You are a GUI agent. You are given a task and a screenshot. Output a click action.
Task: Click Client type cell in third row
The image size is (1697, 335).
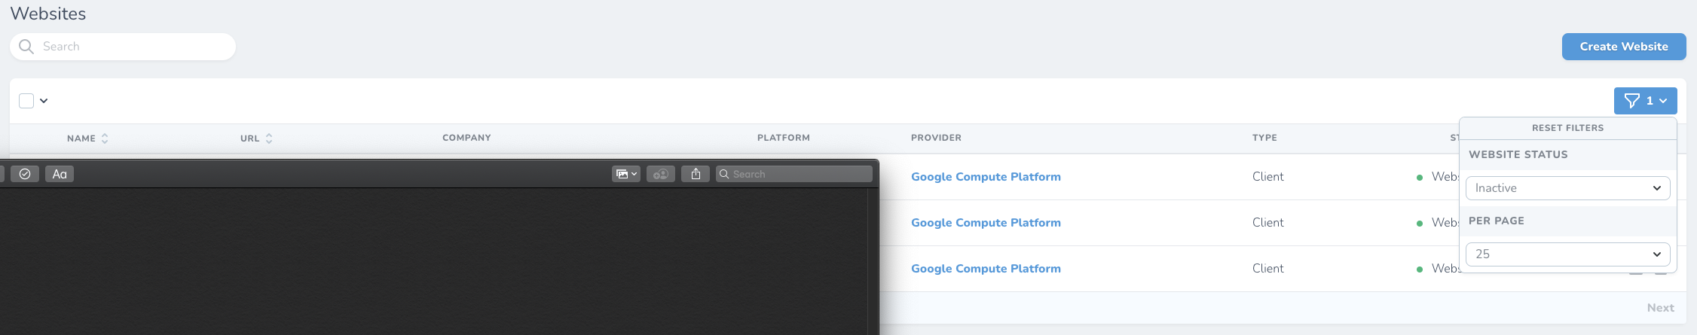(x=1268, y=269)
